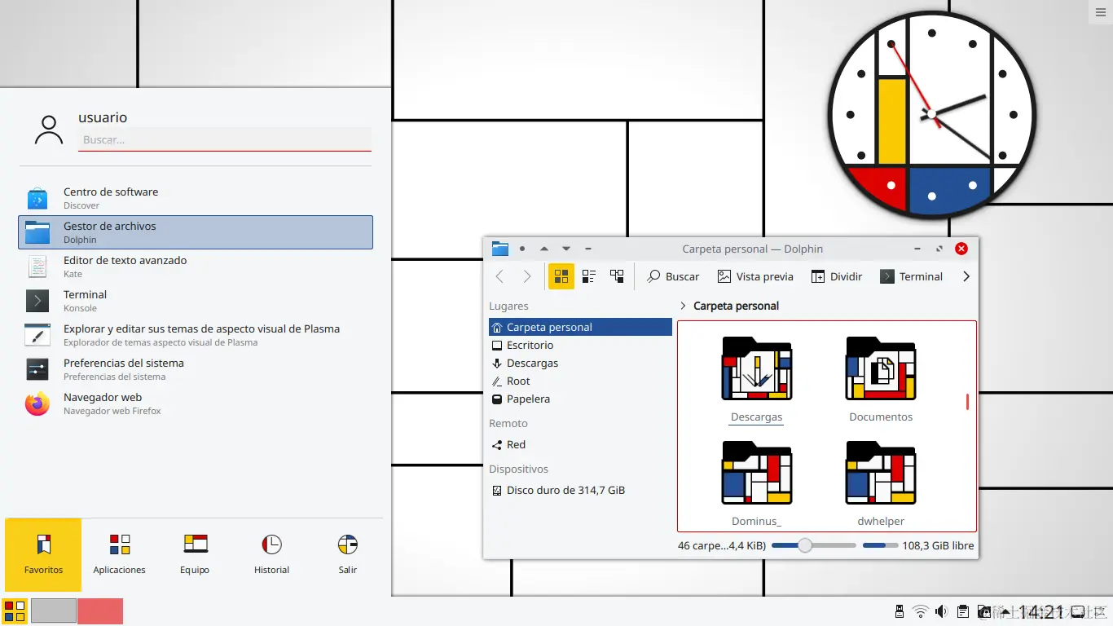Toggle the on-all-desktops dot in Dolphin titlebar

pyautogui.click(x=522, y=249)
